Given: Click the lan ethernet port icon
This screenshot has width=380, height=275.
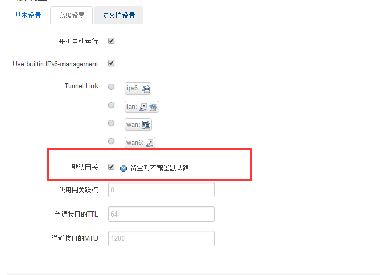Looking at the screenshot, I should tap(143, 107).
